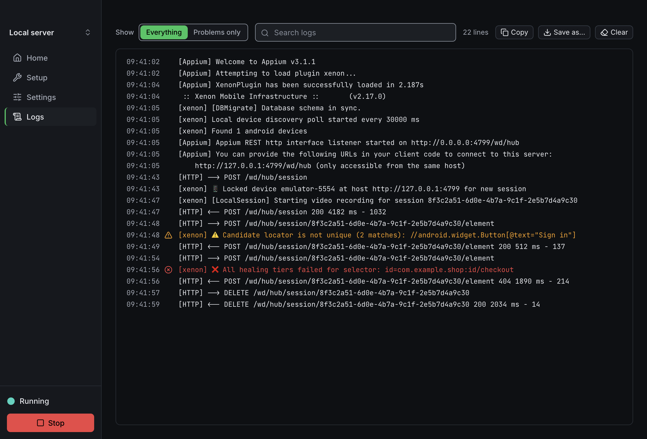The width and height of the screenshot is (647, 439).
Task: Click the Settings sliders icon
Action: tap(17, 97)
